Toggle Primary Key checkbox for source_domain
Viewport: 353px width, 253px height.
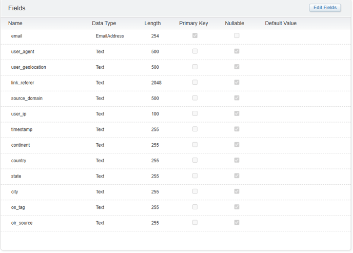195,98
